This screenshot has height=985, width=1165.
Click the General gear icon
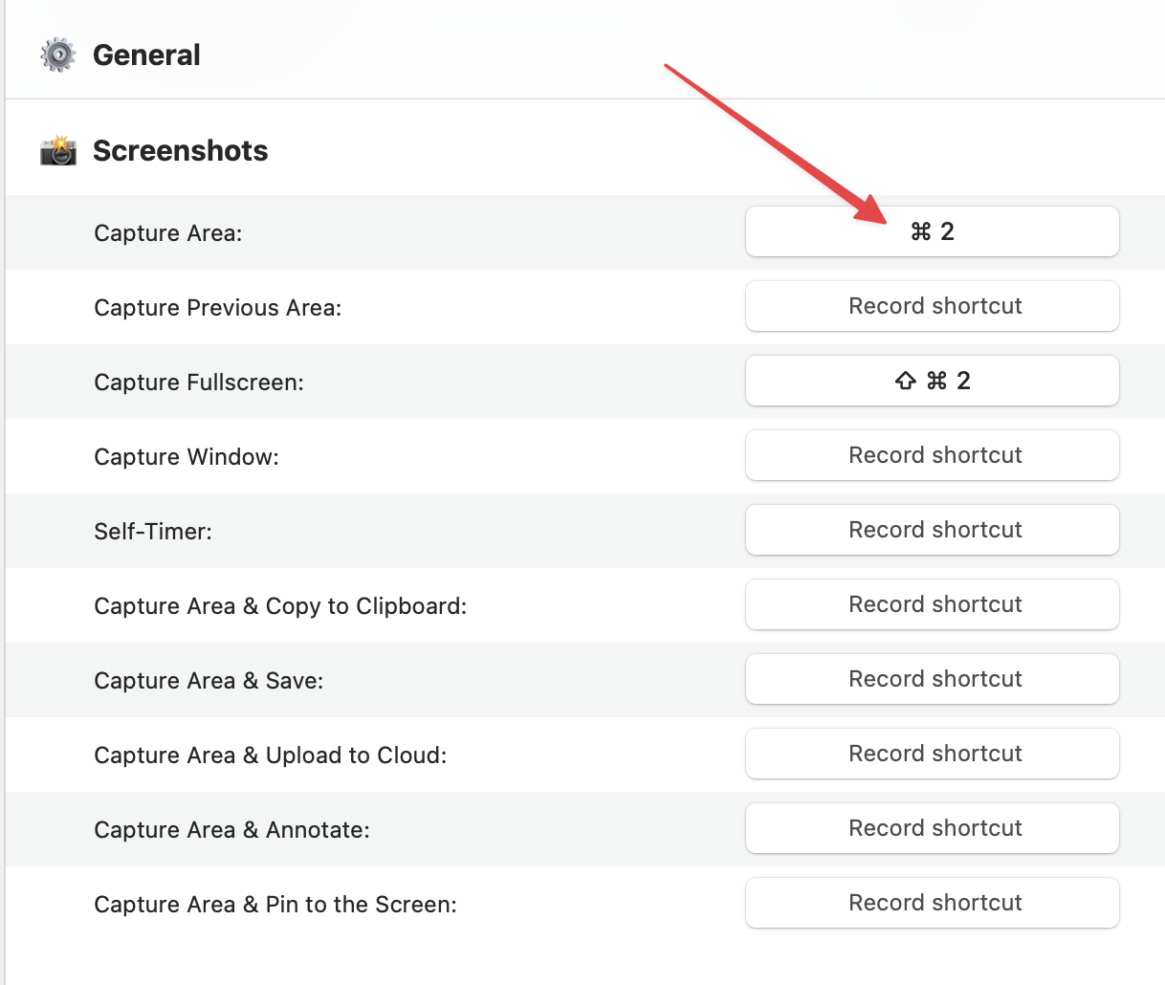click(58, 55)
